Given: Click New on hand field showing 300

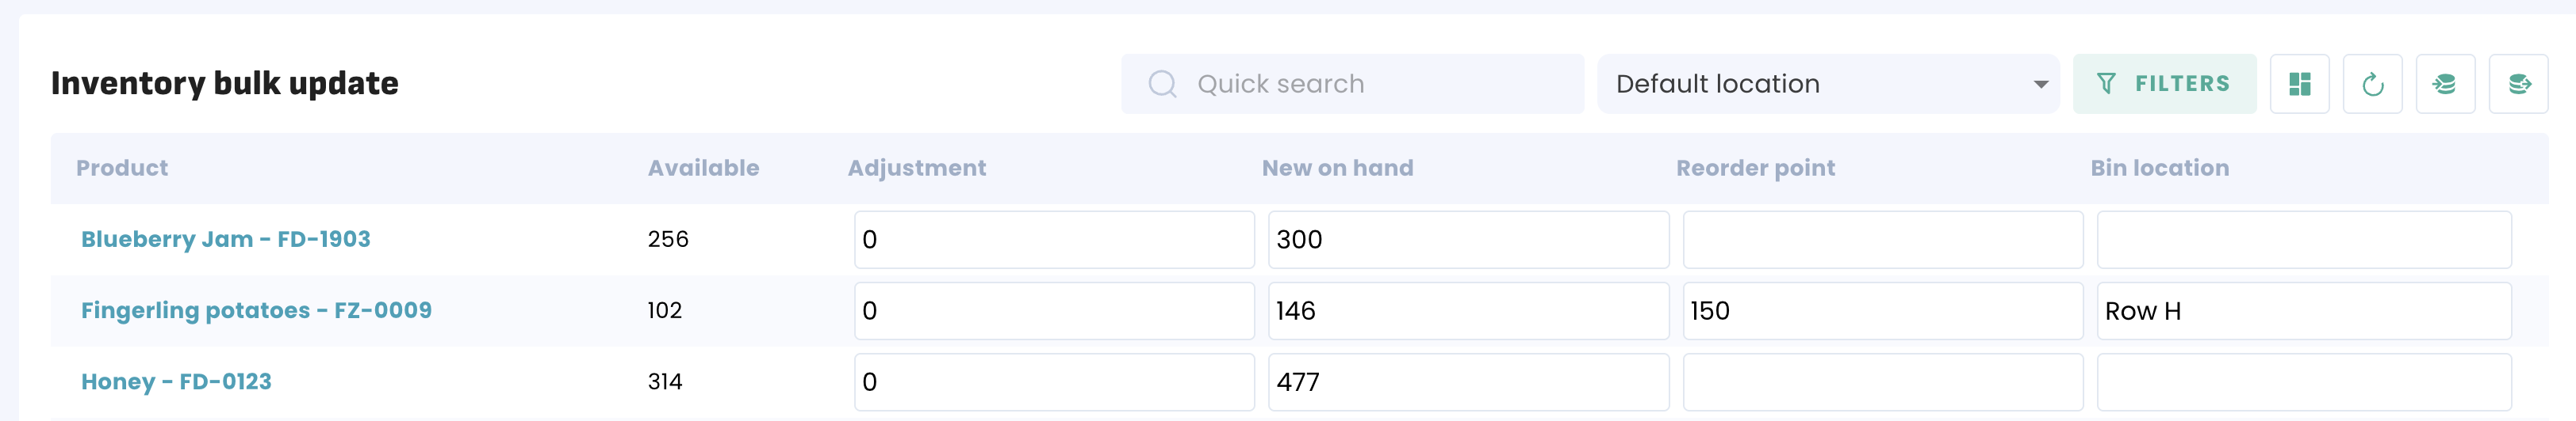Looking at the screenshot, I should click(x=1467, y=240).
